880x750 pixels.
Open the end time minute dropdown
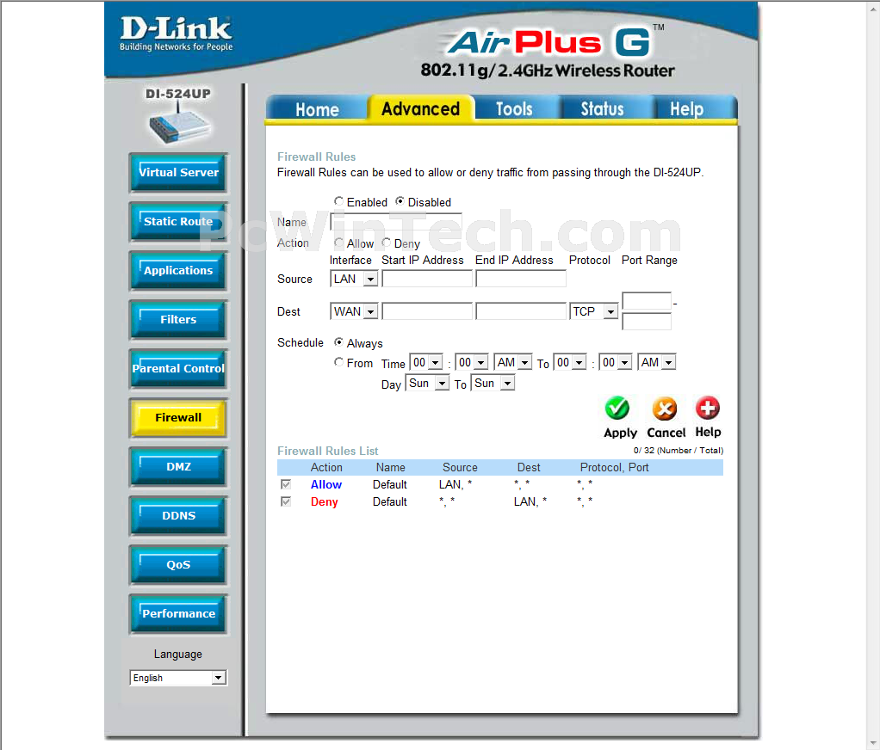[x=616, y=362]
